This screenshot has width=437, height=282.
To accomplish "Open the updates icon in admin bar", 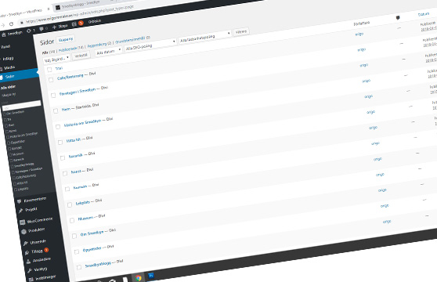I will pos(29,31).
